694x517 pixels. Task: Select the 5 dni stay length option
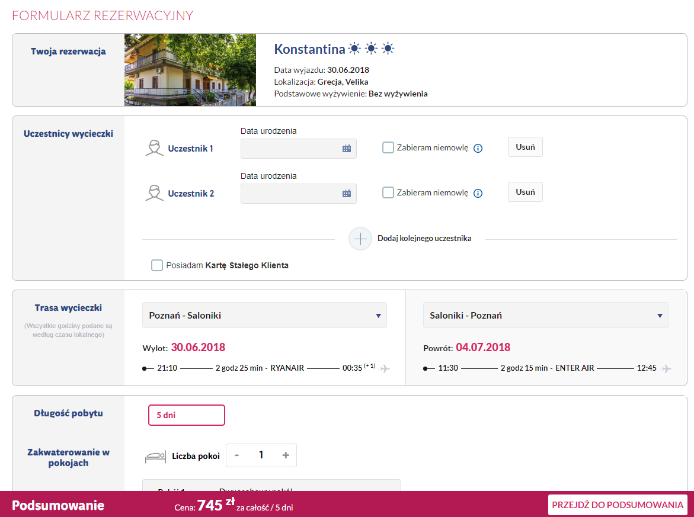point(186,415)
